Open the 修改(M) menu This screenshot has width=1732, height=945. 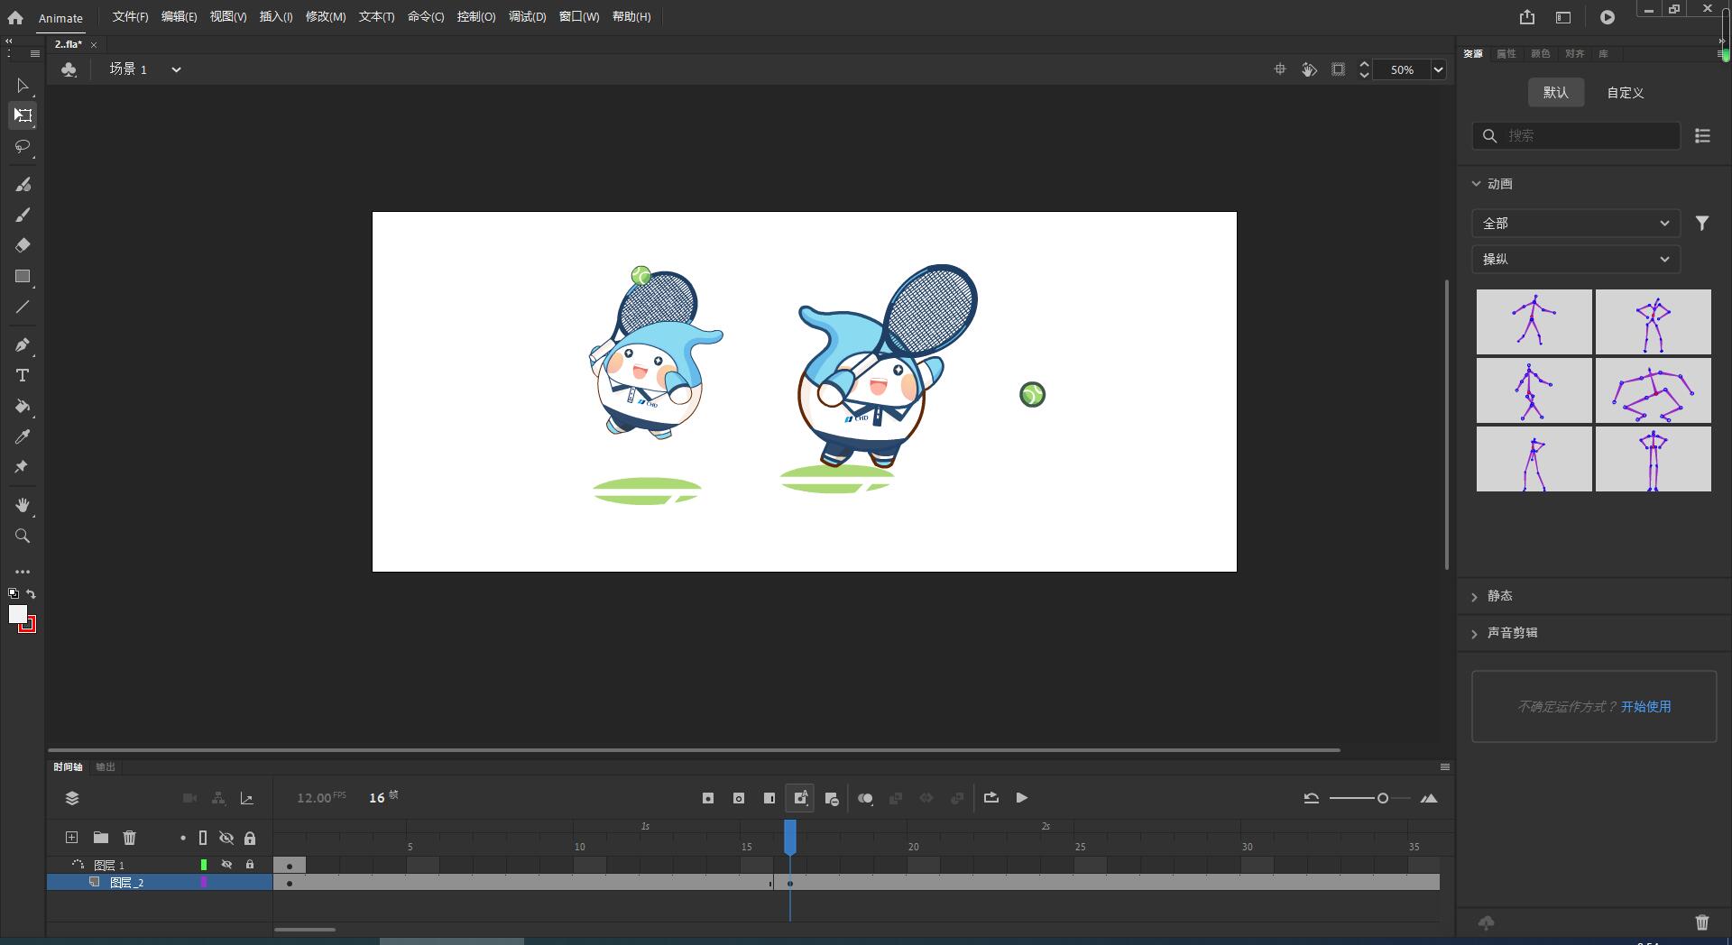pos(326,17)
